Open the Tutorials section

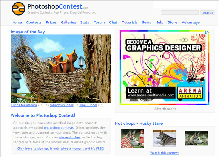130,22
